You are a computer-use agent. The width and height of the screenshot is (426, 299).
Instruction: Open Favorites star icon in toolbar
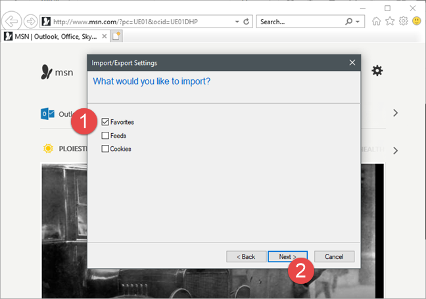tap(390, 21)
